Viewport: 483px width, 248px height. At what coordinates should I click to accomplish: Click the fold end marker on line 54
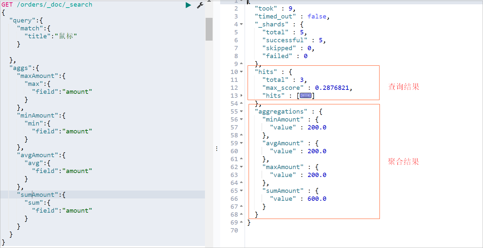(241, 103)
